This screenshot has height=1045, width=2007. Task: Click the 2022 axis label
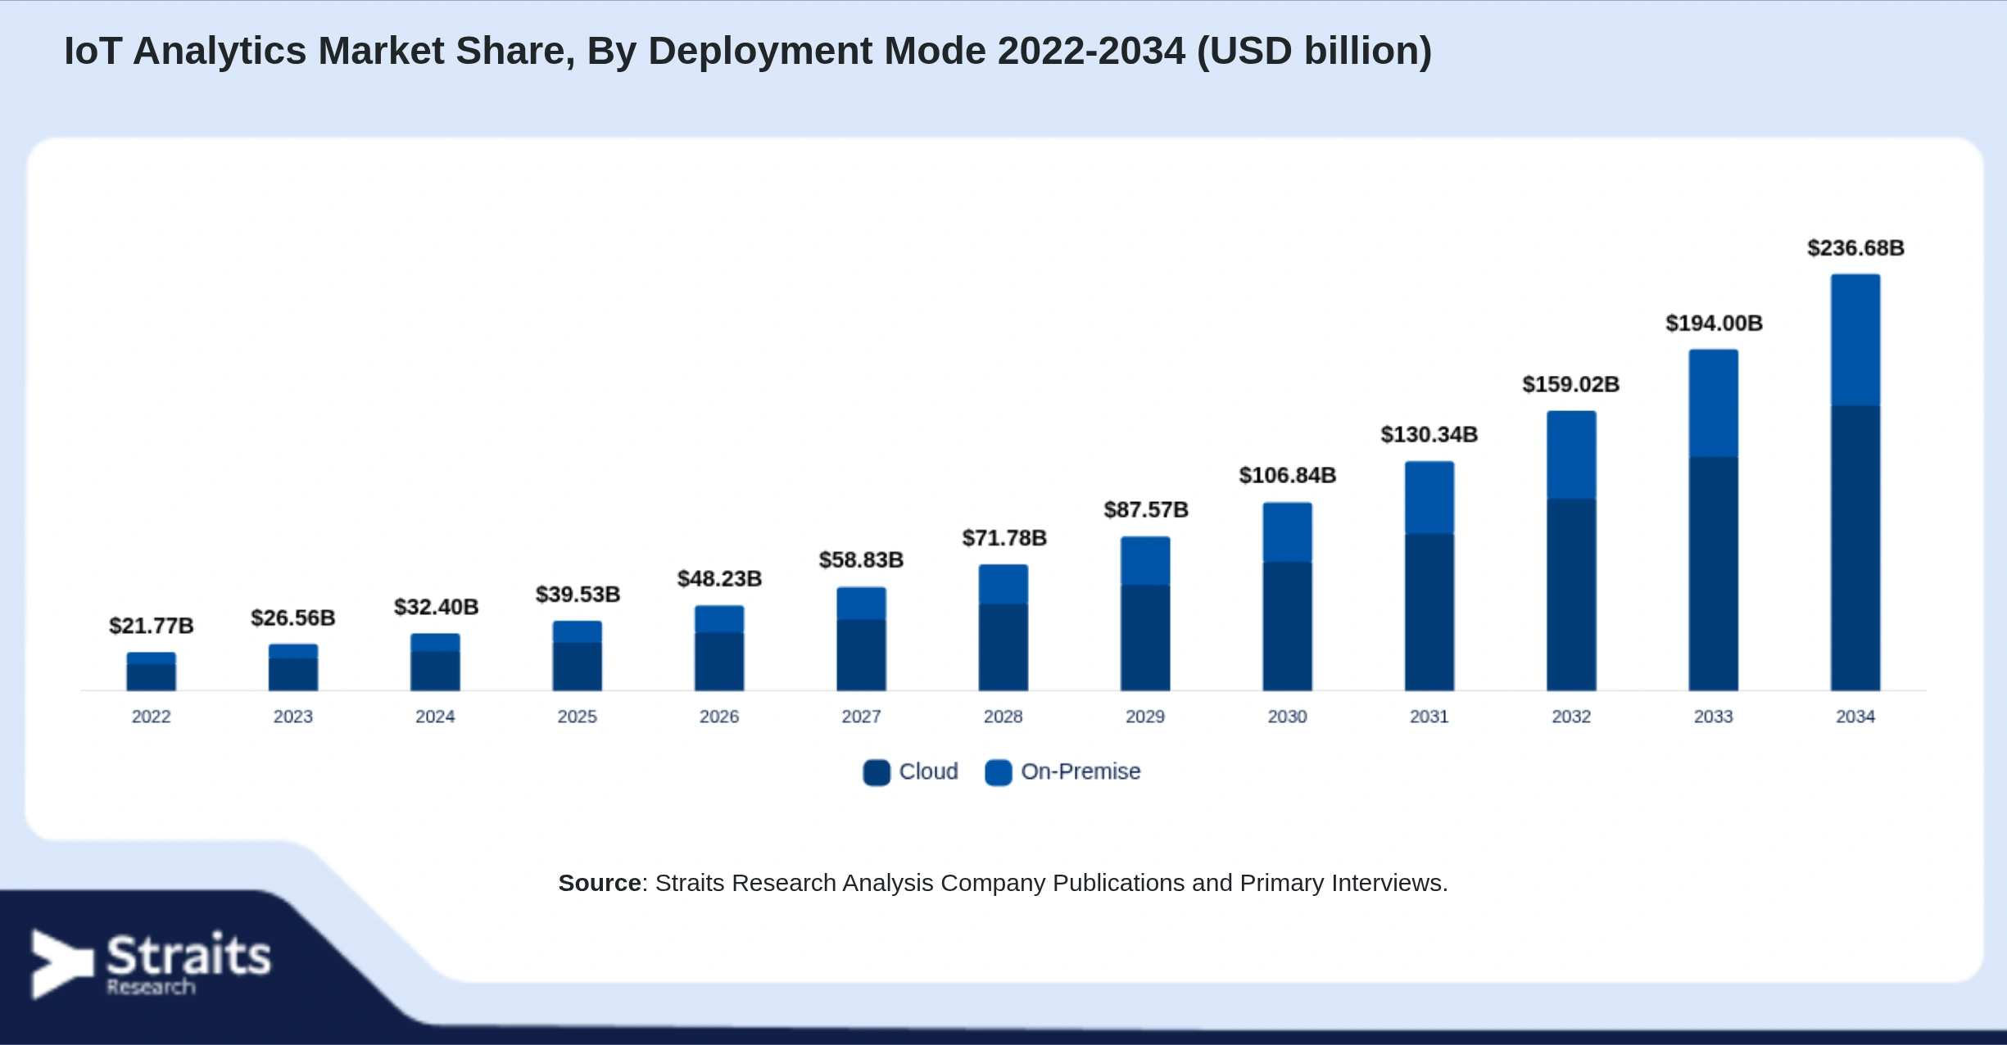[x=152, y=717]
